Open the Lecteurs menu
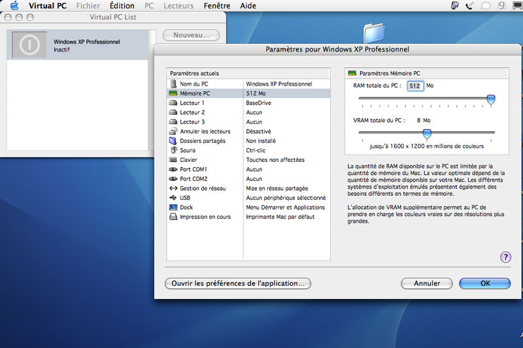This screenshot has height=348, width=523. 178,6
